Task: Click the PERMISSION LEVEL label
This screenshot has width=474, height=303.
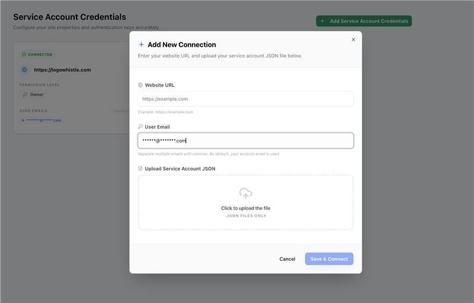Action: pos(40,85)
